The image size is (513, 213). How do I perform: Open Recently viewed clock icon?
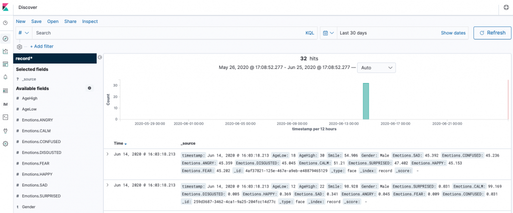[5, 23]
